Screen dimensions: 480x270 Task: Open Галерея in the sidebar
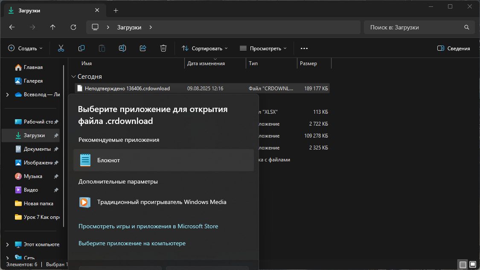[x=33, y=81]
